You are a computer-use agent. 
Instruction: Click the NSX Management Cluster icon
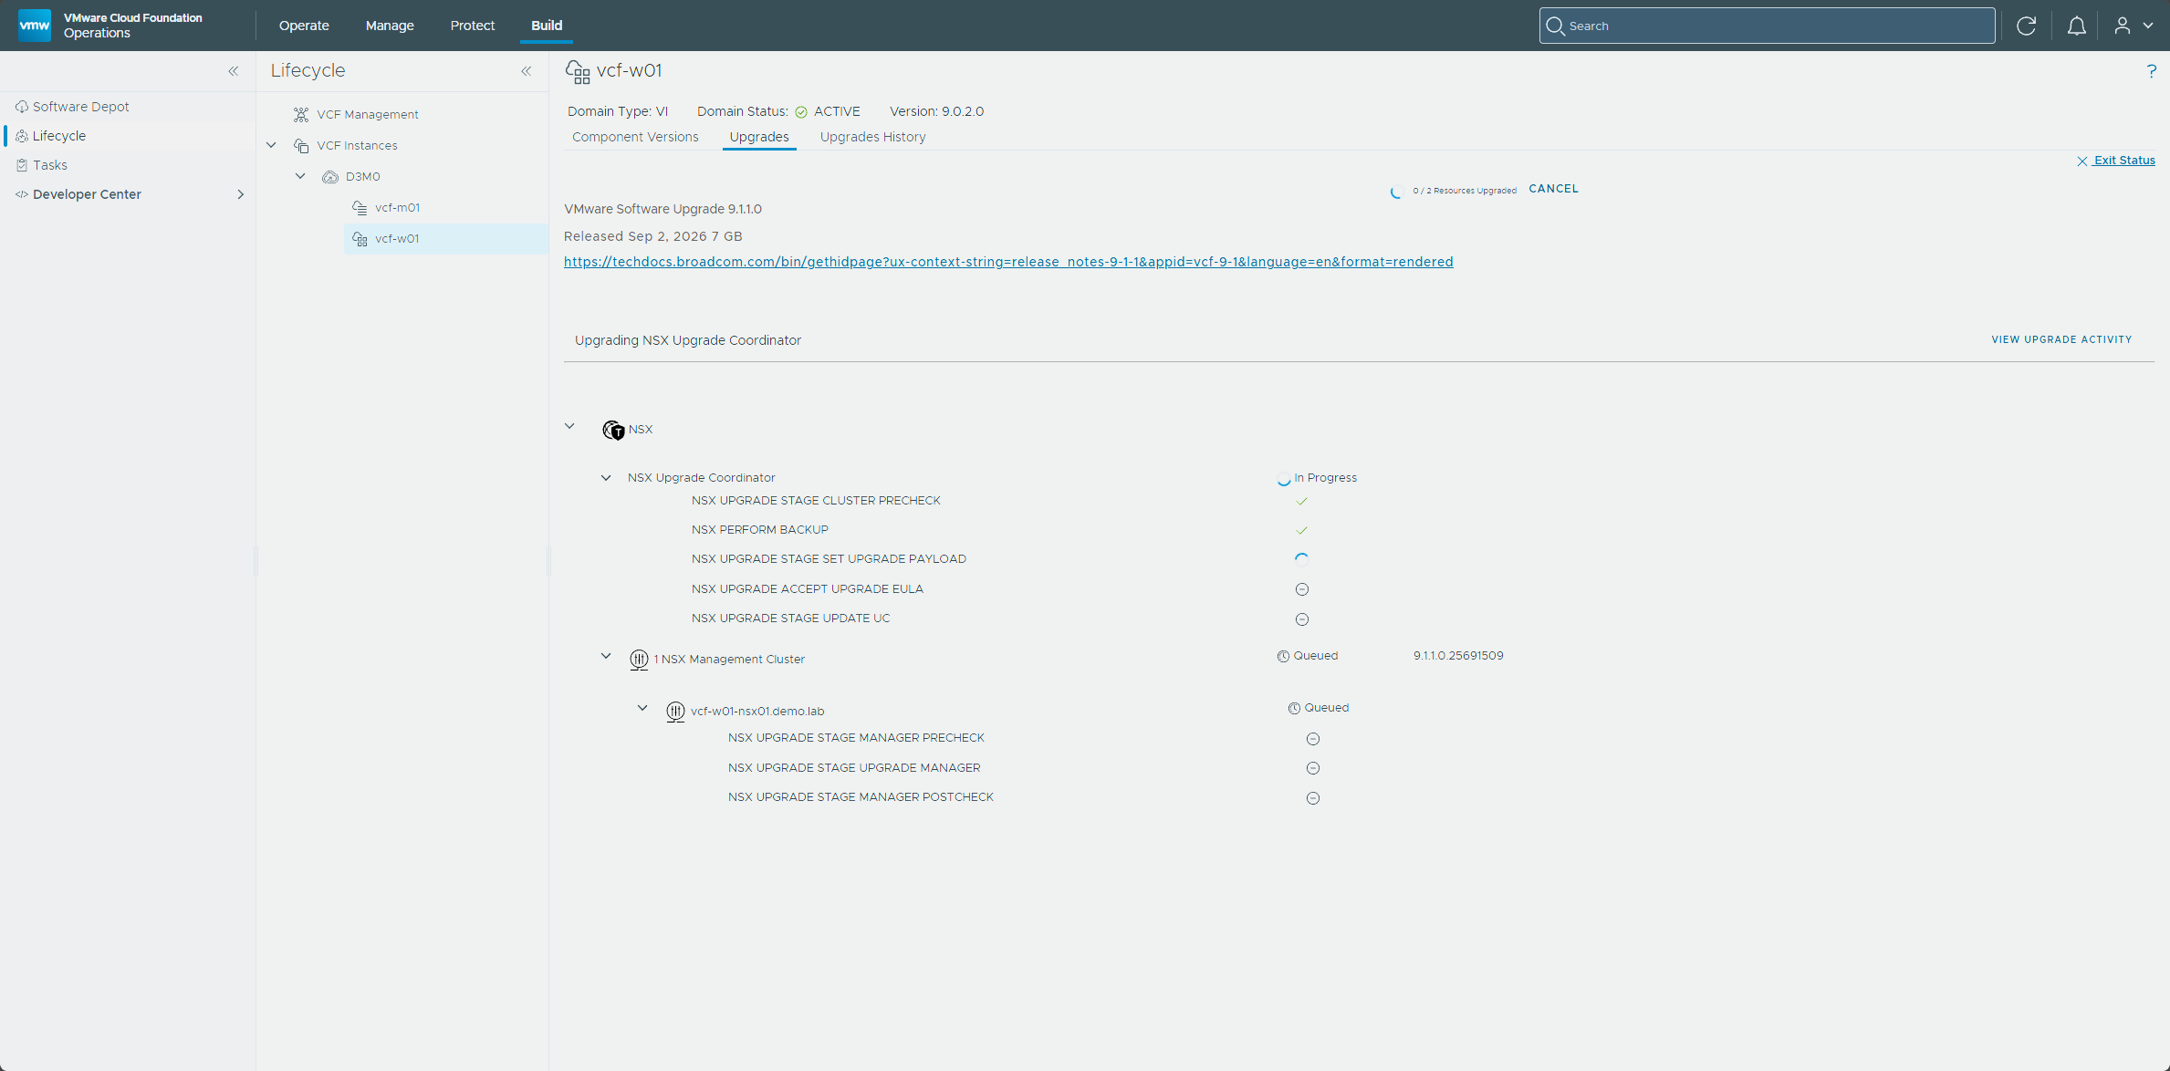click(x=639, y=659)
